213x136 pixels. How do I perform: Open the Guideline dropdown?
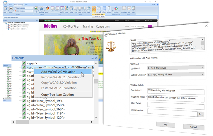[176, 67]
